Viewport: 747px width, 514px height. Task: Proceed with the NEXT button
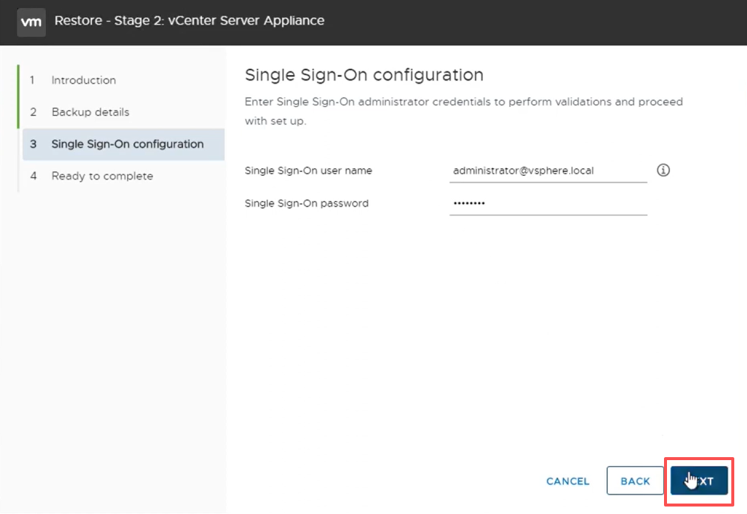tap(699, 480)
